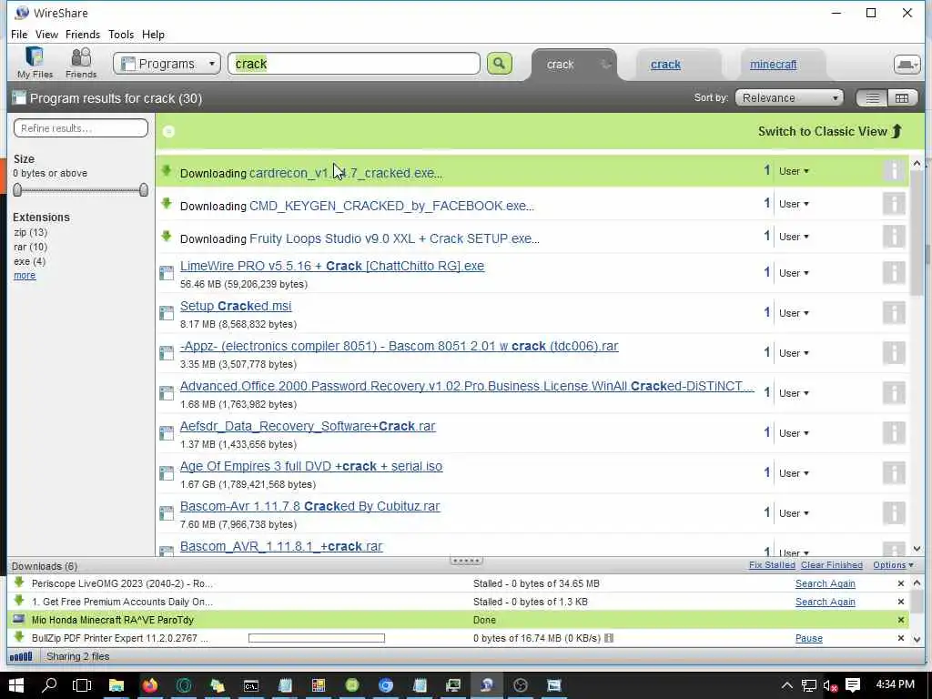
Task: Remove Mio Honda Minecraft download with X
Action: pyautogui.click(x=901, y=620)
